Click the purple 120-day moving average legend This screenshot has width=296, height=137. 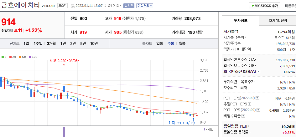33,57
